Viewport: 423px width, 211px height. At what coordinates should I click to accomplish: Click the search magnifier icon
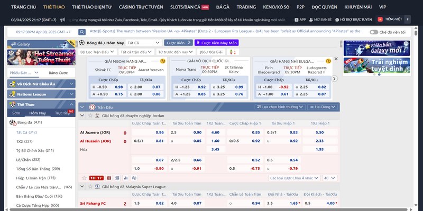pyautogui.click(x=82, y=32)
